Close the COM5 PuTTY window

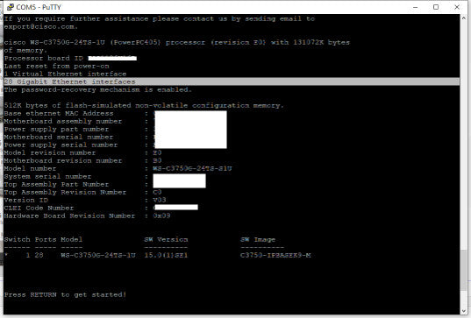tap(457, 7)
